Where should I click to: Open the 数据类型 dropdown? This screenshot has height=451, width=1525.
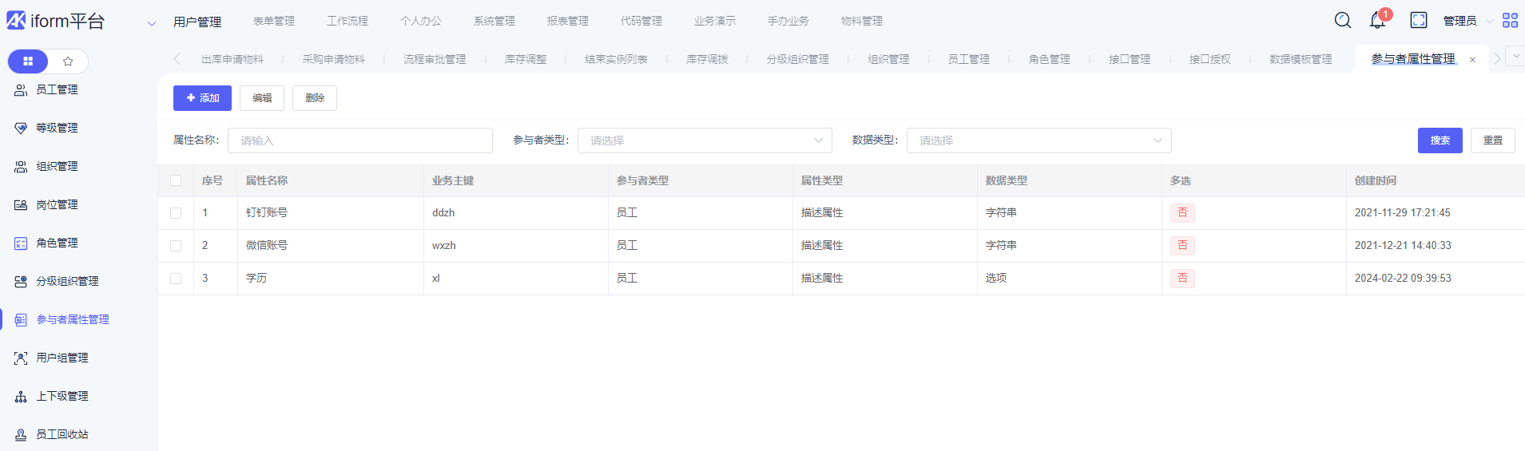(x=1039, y=140)
